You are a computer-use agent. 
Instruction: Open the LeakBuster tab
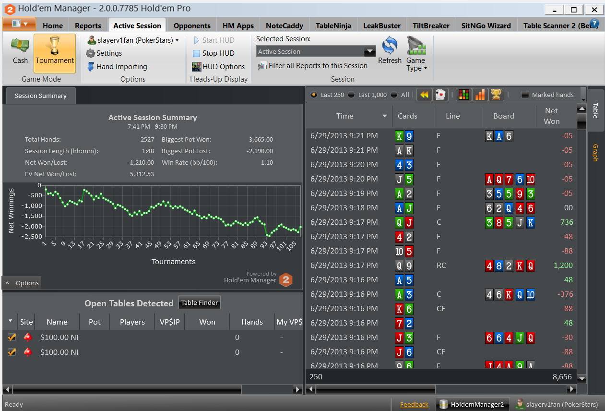pyautogui.click(x=382, y=26)
